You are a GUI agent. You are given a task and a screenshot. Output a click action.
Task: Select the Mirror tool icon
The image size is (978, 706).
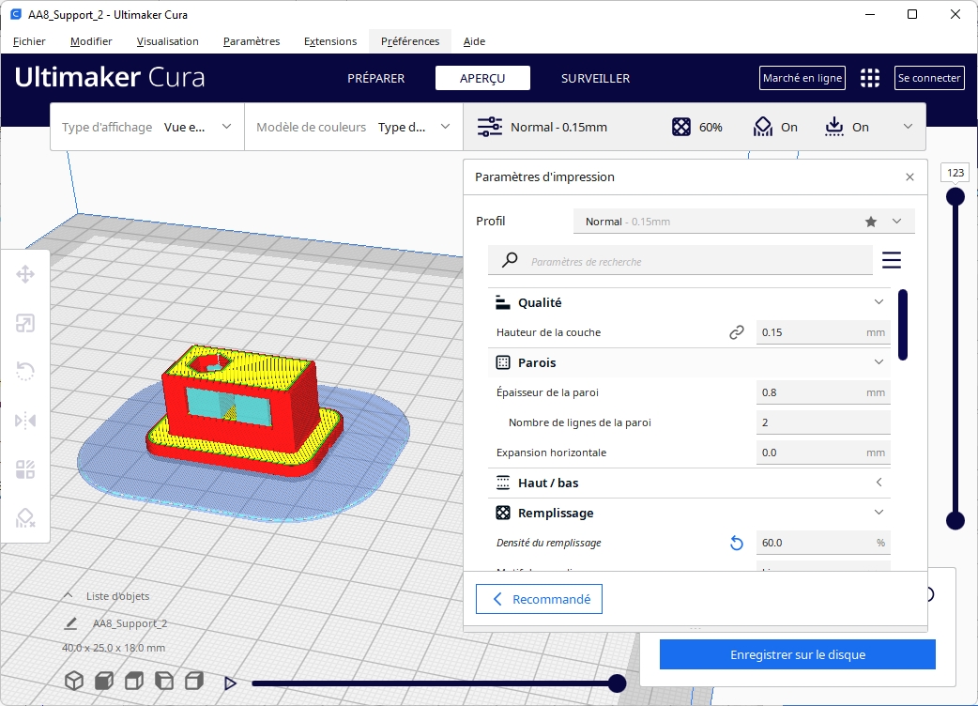tap(25, 421)
